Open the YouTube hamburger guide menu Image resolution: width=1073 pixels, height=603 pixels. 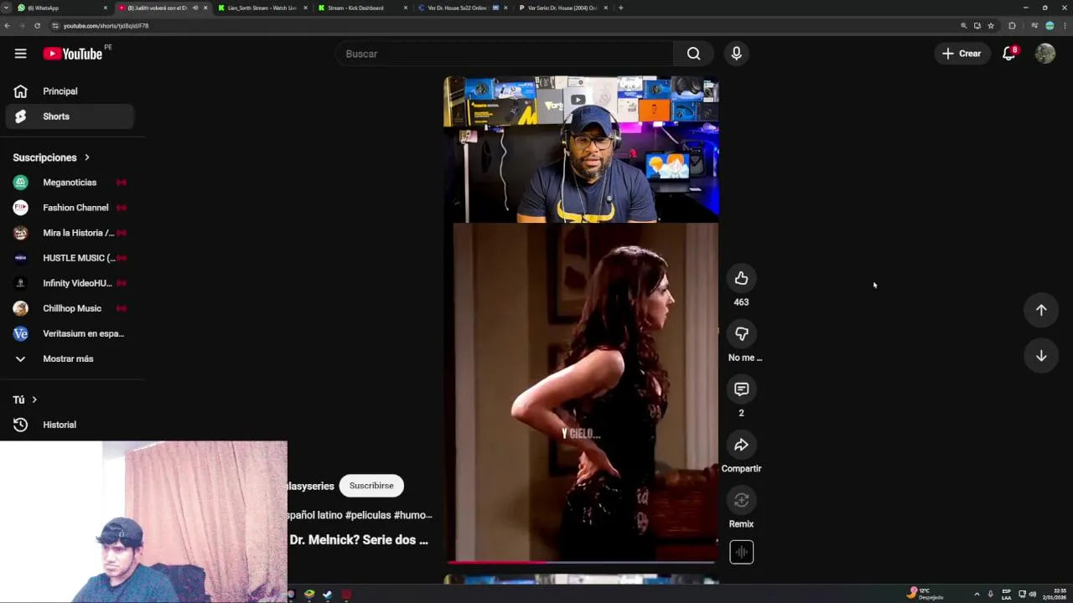click(20, 54)
